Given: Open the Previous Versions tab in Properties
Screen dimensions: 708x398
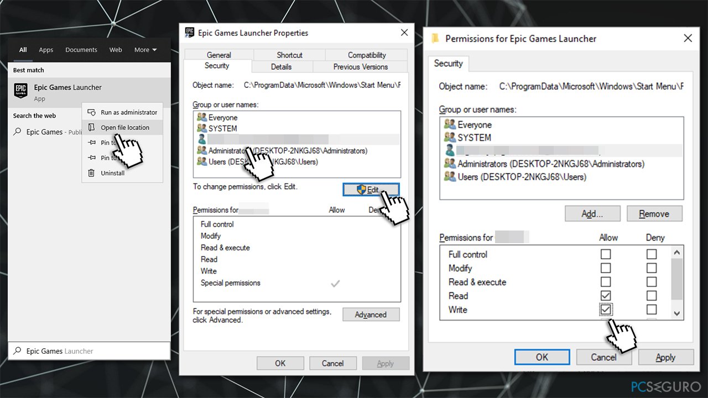Looking at the screenshot, I should (x=361, y=66).
